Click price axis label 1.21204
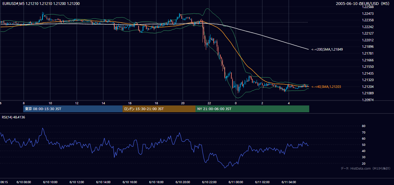394x185 pixels. coord(368,87)
